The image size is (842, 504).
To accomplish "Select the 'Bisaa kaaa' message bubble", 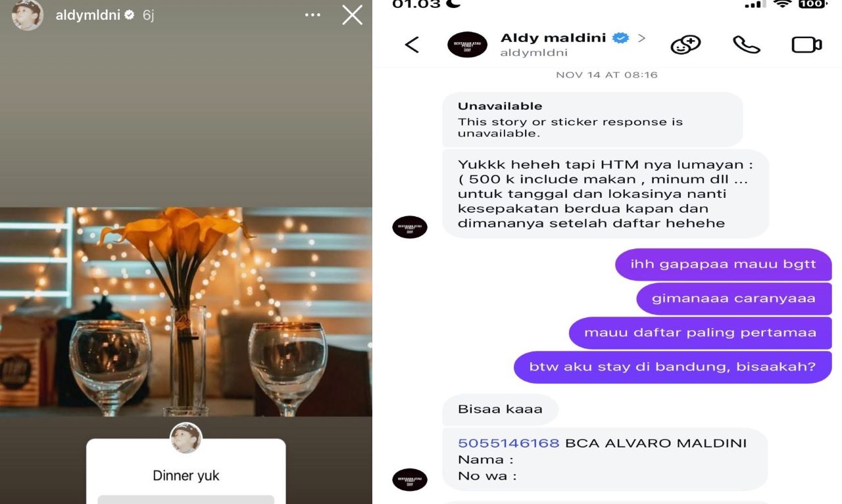I will (x=500, y=409).
